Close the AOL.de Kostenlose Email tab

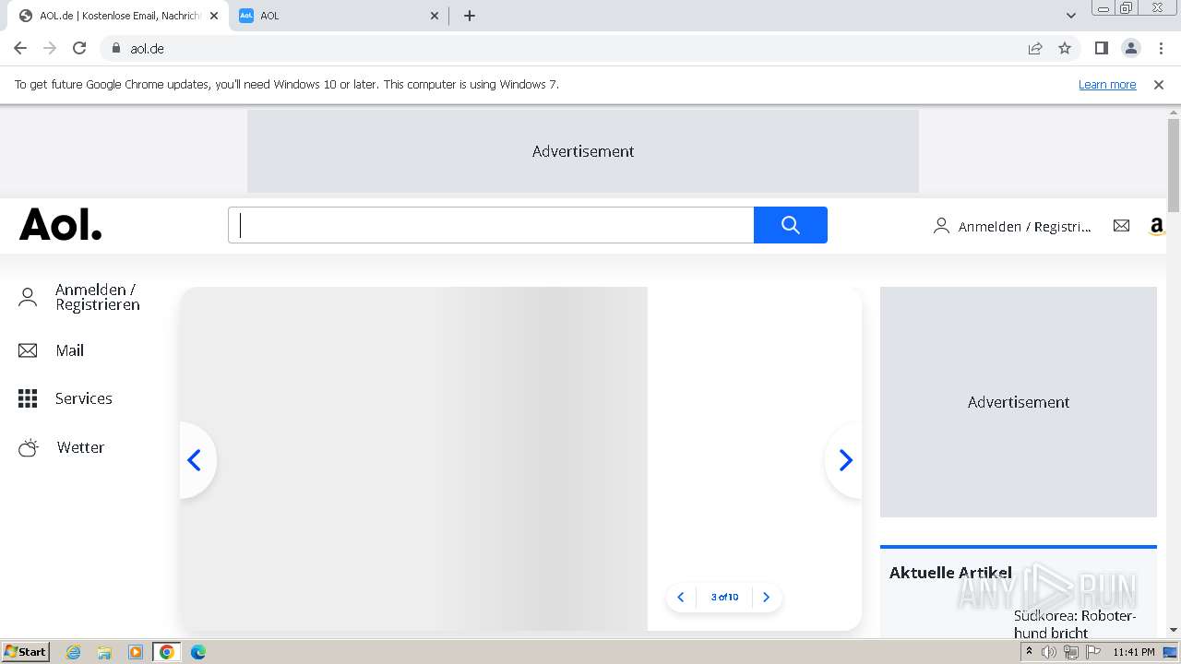(x=215, y=16)
